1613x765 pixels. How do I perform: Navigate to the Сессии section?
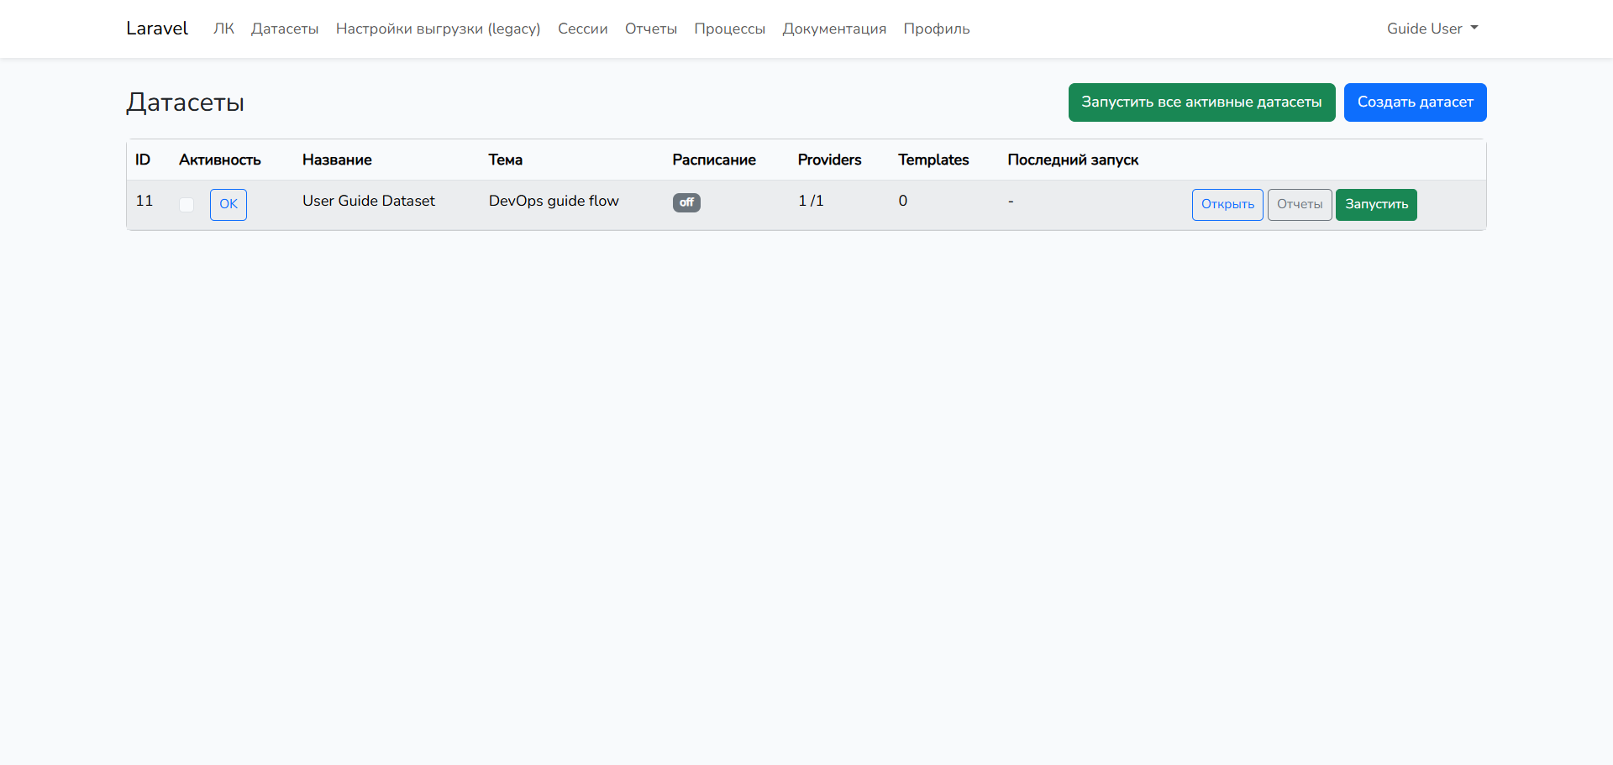point(582,29)
